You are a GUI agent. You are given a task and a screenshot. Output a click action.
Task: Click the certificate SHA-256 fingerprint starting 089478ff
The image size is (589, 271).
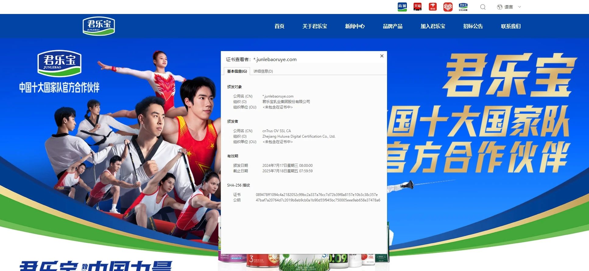[317, 195]
